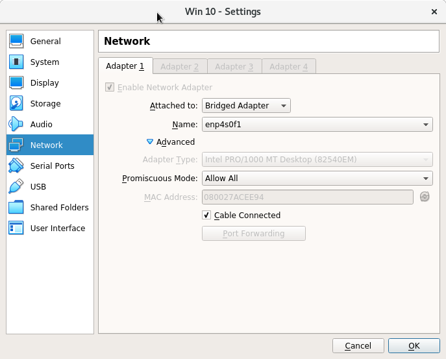Click the Network monitors icon
The width and height of the screenshot is (446, 359).
(x=16, y=145)
